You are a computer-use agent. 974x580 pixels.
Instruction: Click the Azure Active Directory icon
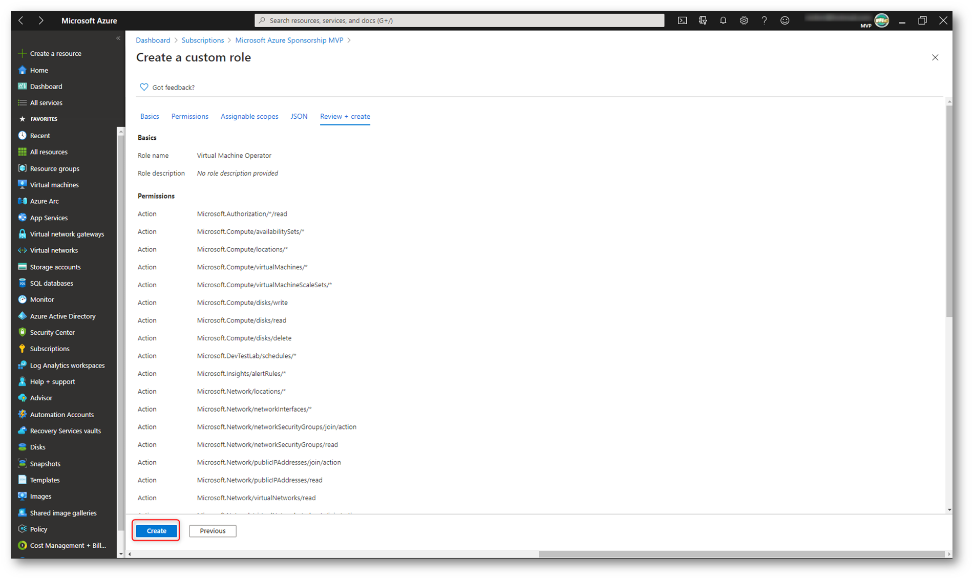[x=22, y=316]
